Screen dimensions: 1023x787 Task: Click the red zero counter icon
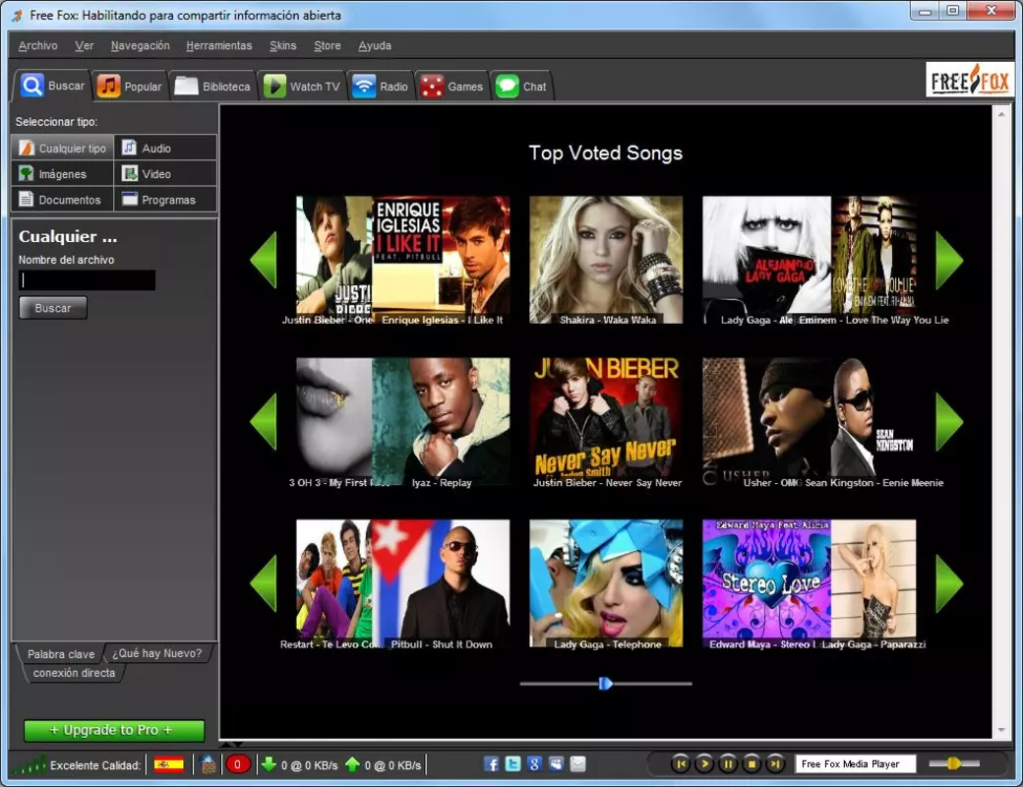coord(237,764)
